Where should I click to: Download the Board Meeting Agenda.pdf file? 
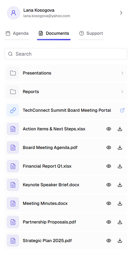[120, 148]
